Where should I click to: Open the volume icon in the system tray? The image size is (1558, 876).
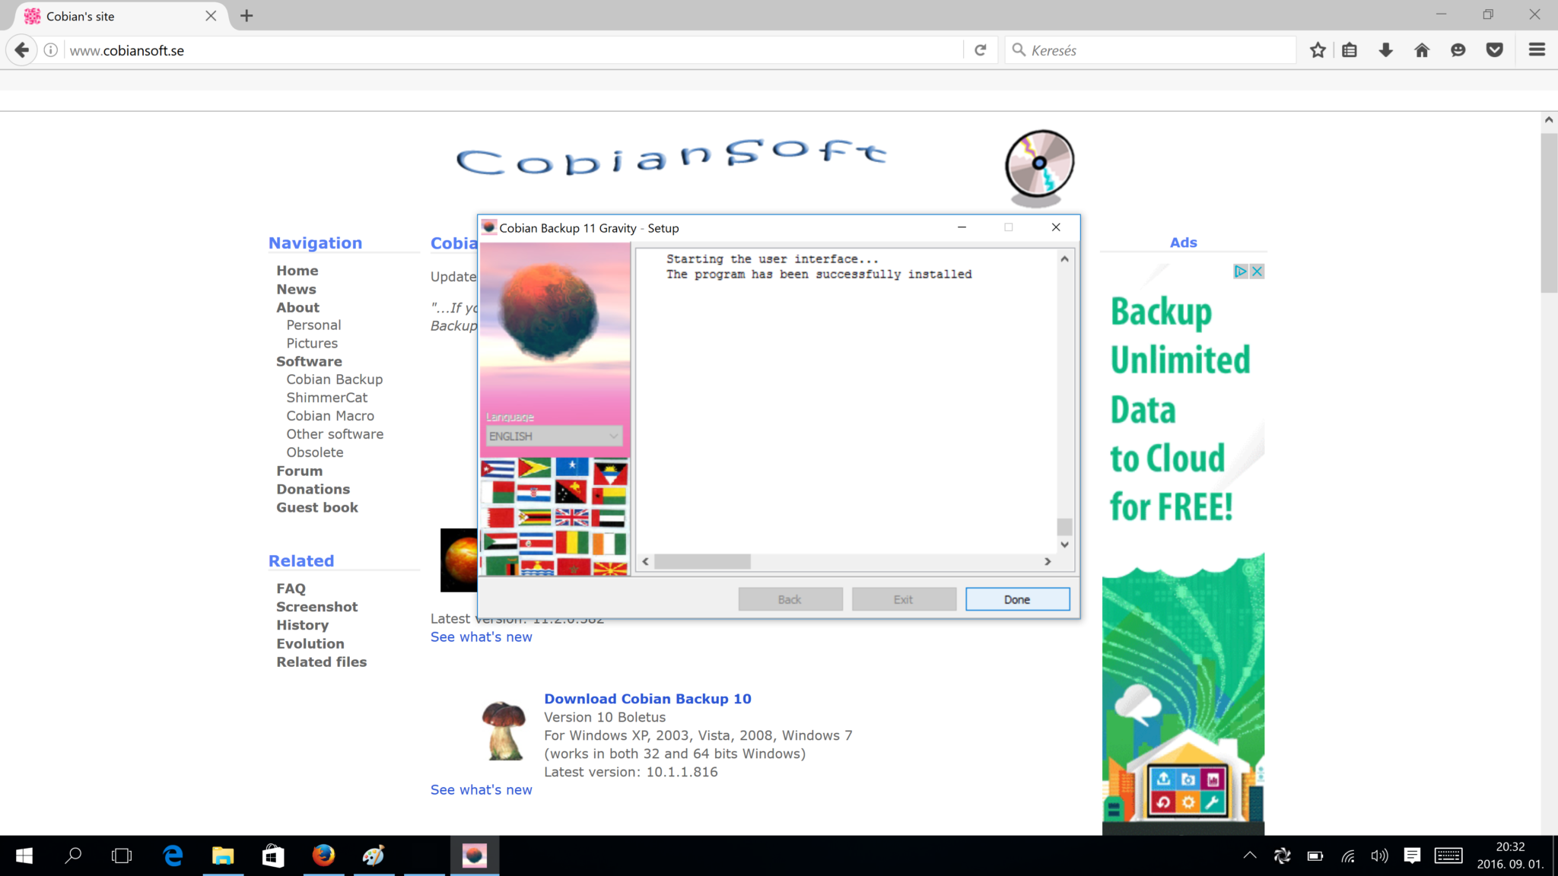(1379, 855)
